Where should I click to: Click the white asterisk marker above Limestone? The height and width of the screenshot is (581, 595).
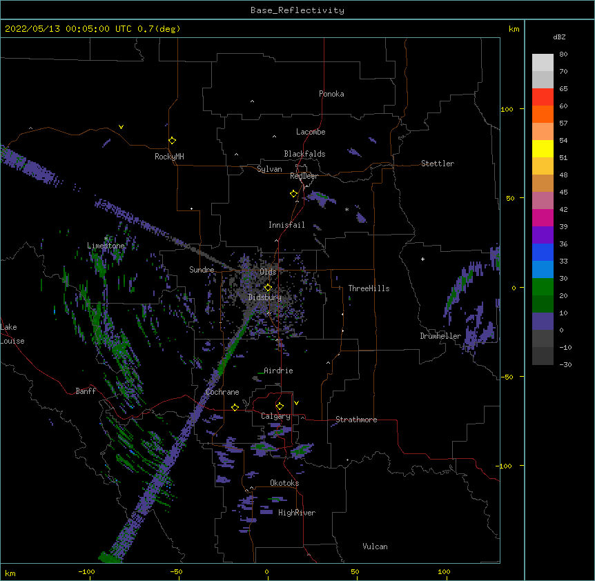click(x=106, y=239)
